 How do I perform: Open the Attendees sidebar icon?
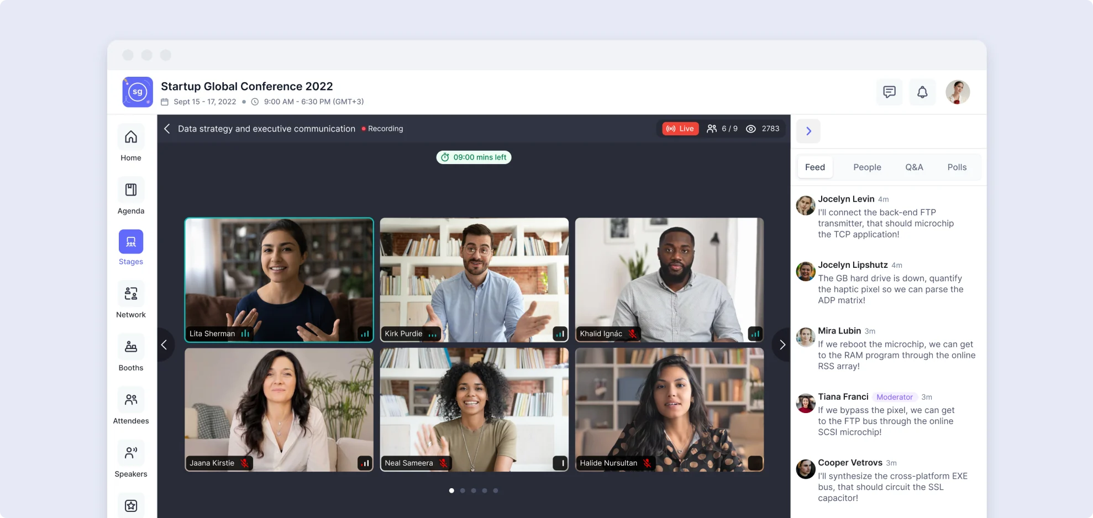[131, 400]
